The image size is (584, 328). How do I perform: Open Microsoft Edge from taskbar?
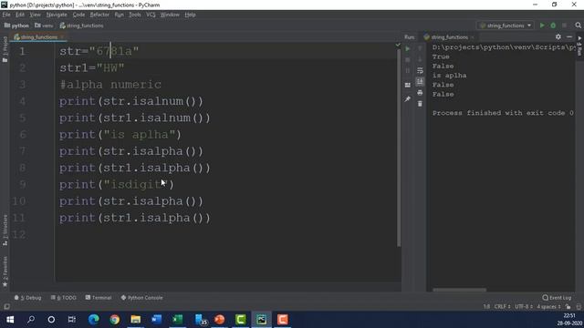[x=94, y=320]
